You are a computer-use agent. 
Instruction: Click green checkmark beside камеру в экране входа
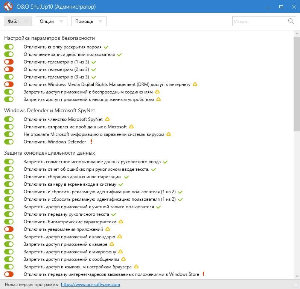coord(121,184)
